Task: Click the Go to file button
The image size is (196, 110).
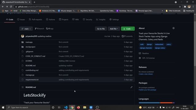Action: click(101, 29)
